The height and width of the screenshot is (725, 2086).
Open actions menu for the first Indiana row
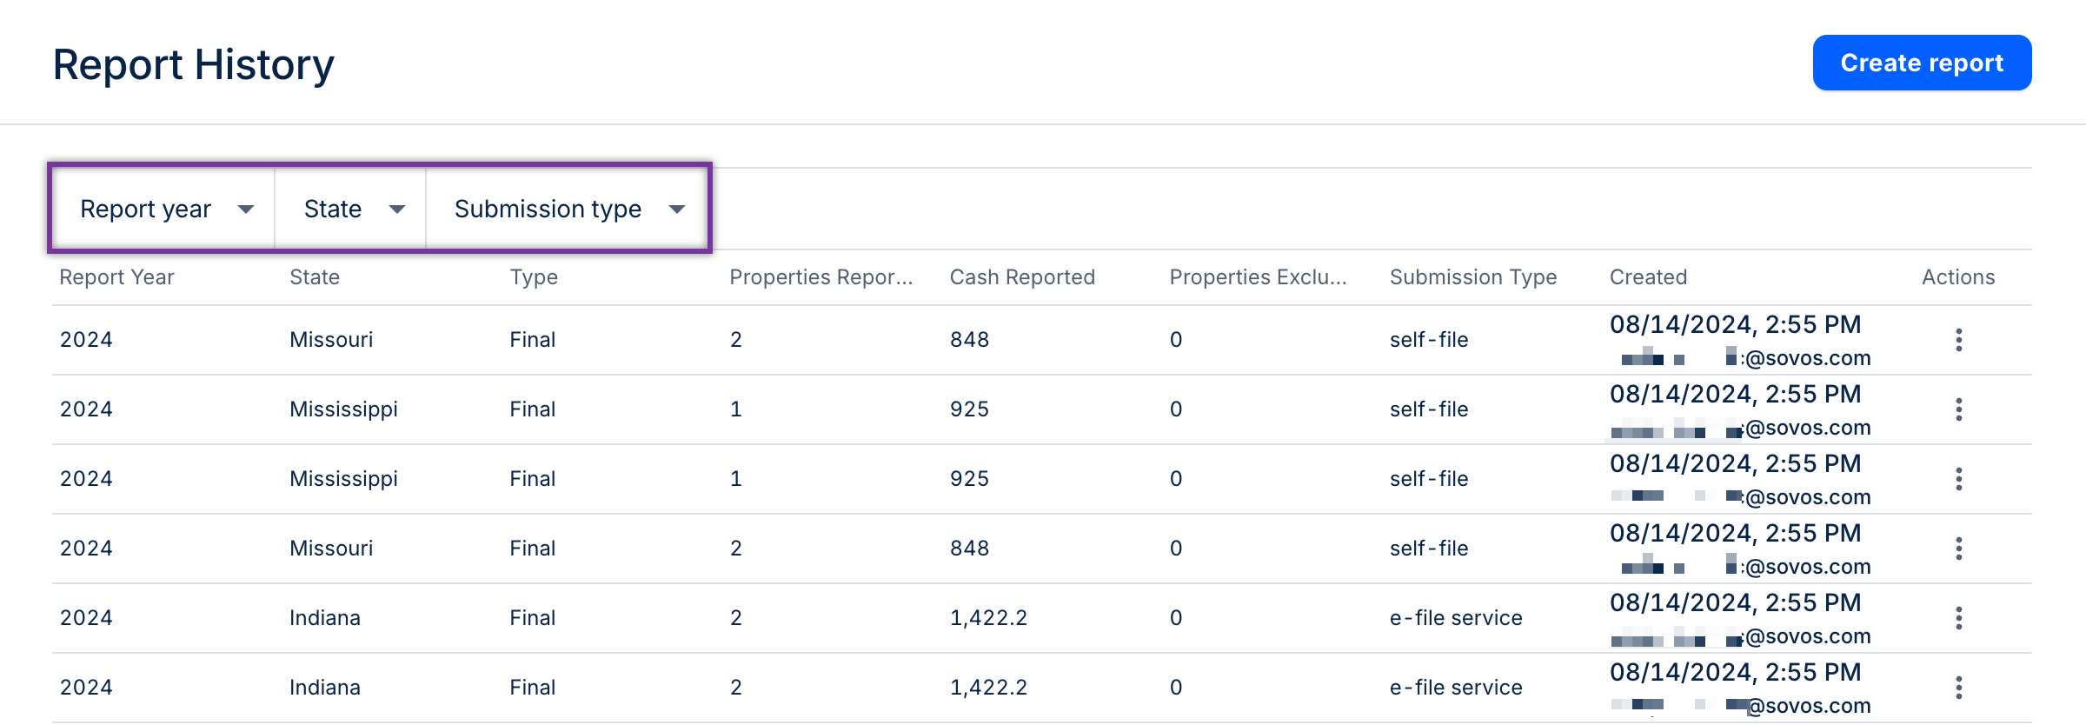click(x=1958, y=618)
